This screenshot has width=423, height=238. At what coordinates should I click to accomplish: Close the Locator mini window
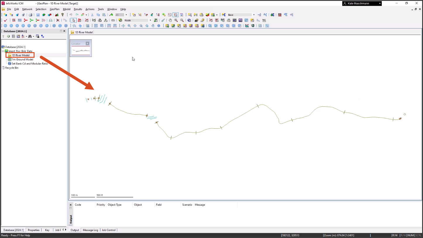pyautogui.click(x=87, y=43)
